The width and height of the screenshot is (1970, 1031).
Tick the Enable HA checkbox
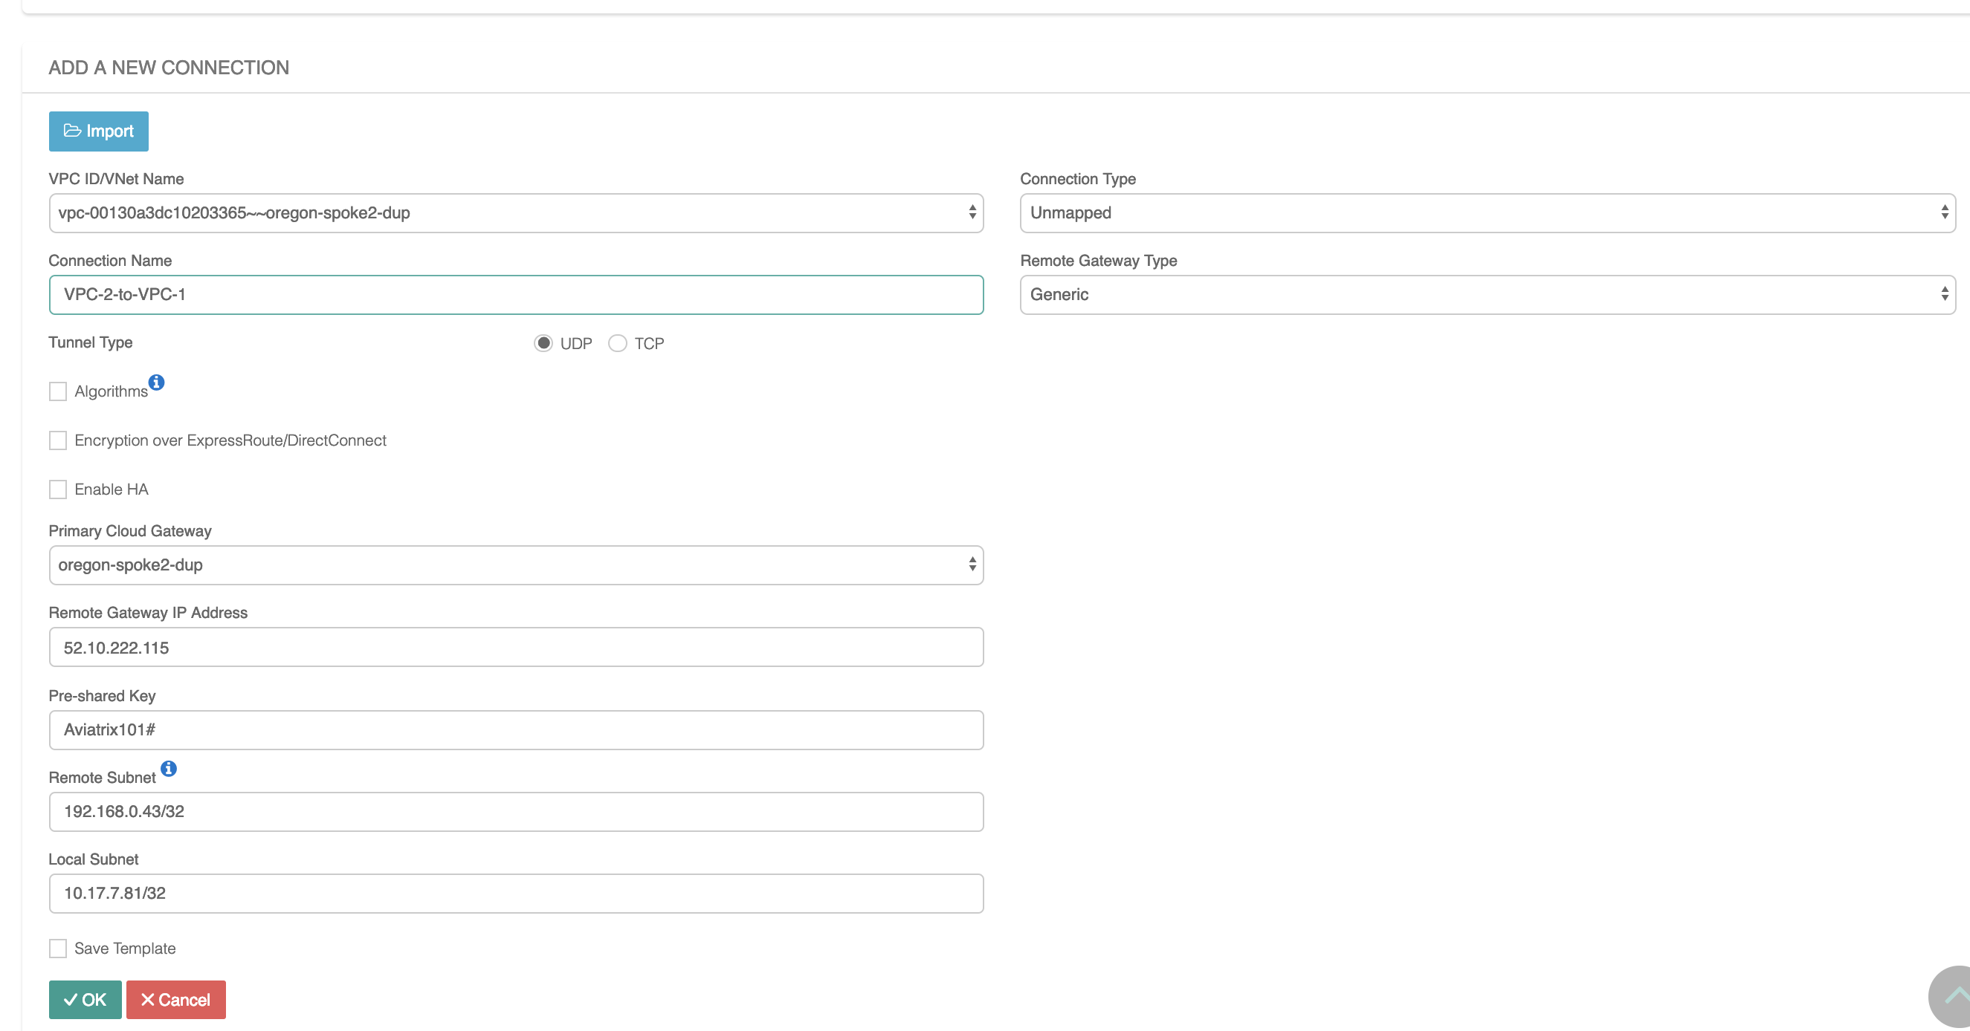click(x=58, y=490)
